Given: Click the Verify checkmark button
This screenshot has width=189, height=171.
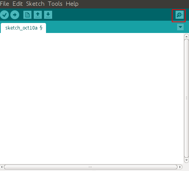Looking at the screenshot, I should pyautogui.click(x=5, y=15).
